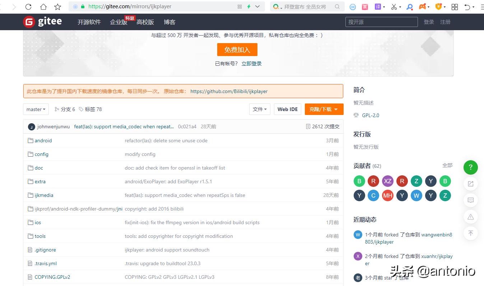The height and width of the screenshot is (286, 484).
Task: Refresh the page with the reload icon
Action: pos(28,6)
